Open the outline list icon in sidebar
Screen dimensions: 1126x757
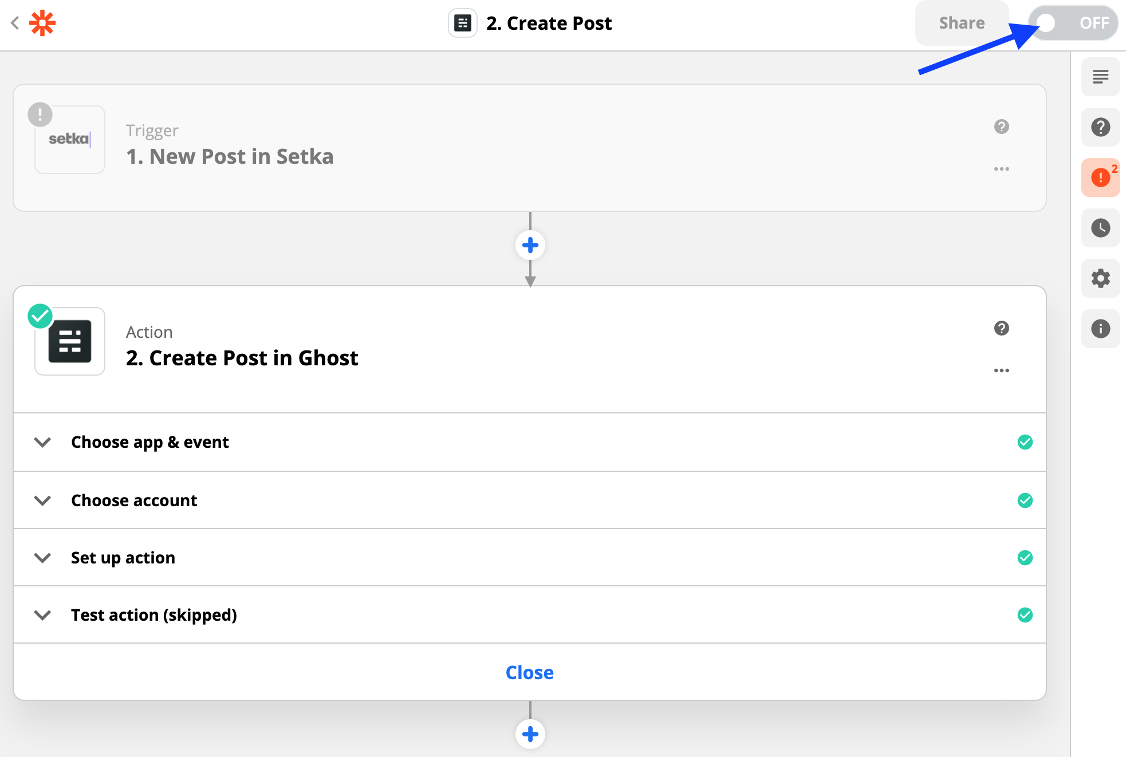(x=1100, y=77)
